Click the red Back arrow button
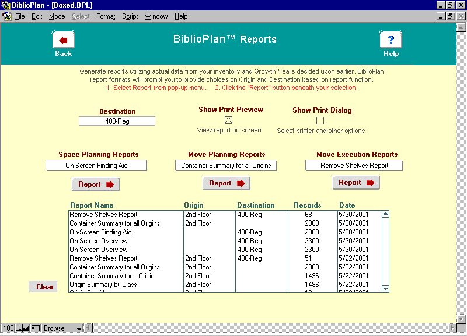Viewport: 467px width, 336px height. point(63,40)
